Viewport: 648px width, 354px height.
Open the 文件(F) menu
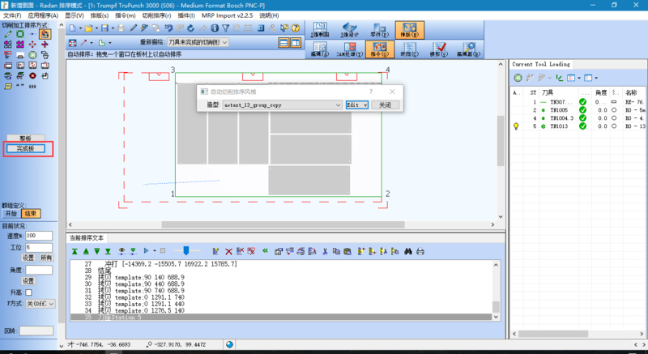[12, 15]
